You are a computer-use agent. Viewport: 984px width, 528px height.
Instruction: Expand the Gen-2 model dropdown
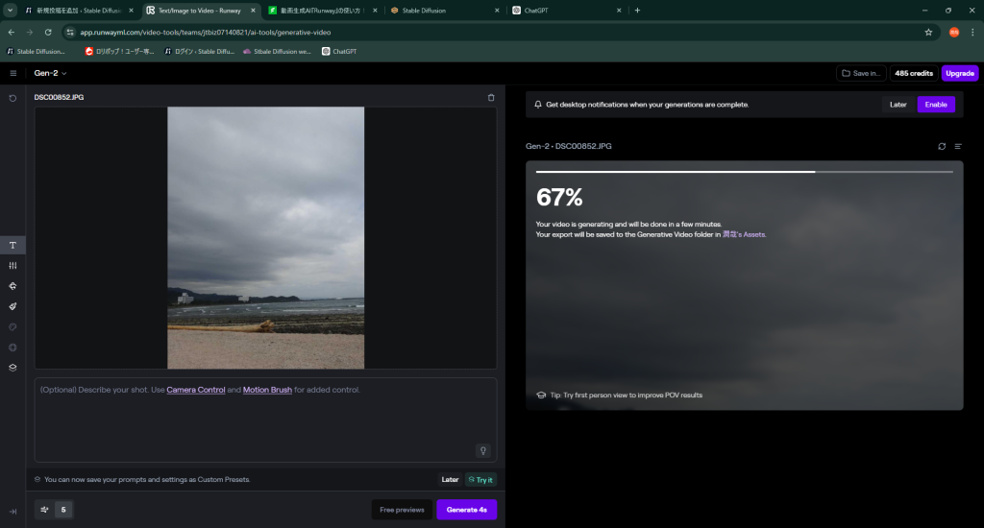click(51, 73)
